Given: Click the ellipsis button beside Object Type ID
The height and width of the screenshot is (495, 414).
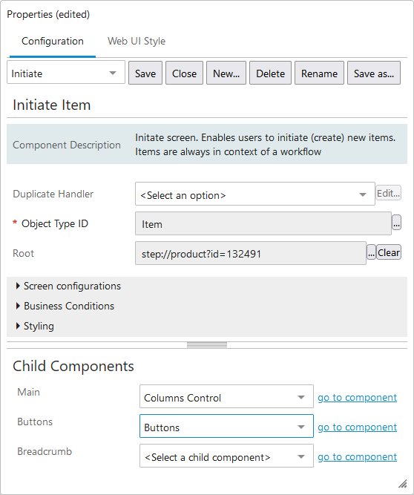Looking at the screenshot, I should (396, 223).
